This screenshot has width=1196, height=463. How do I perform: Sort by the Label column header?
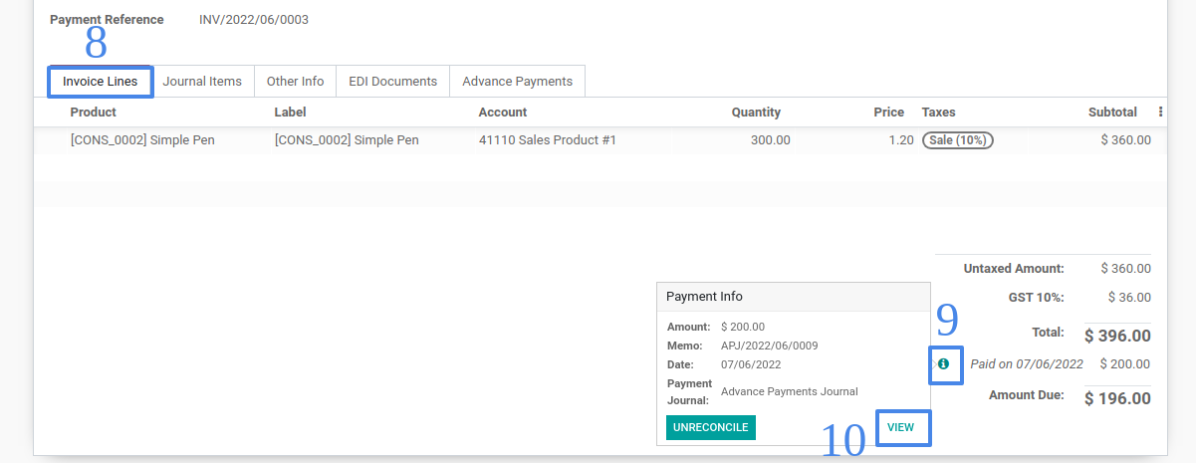(x=290, y=113)
